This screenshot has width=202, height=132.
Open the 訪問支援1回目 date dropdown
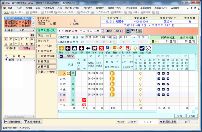pyautogui.click(x=115, y=37)
